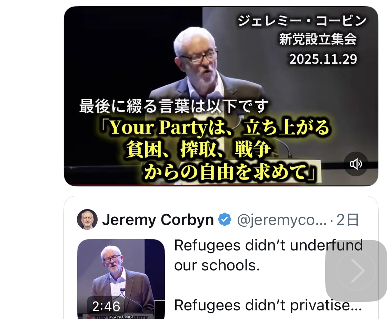Select the @jeremyco... username handle

point(281,220)
